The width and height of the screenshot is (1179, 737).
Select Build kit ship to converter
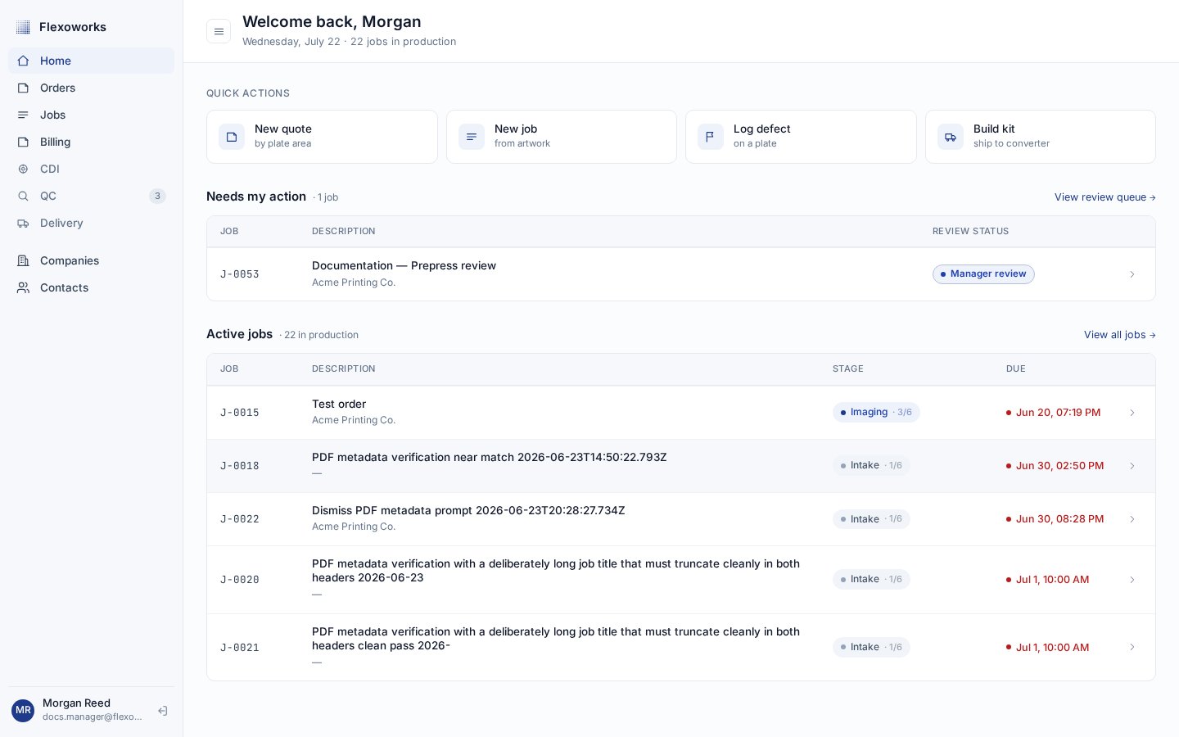tap(1041, 137)
